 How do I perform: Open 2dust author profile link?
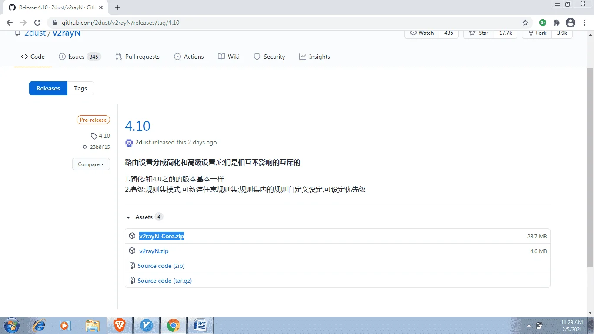pyautogui.click(x=143, y=143)
